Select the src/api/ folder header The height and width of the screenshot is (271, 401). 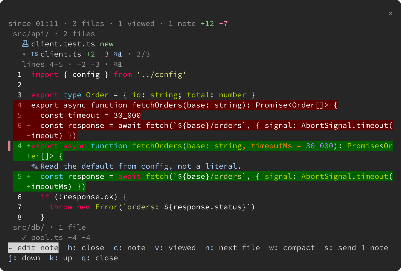(x=54, y=34)
